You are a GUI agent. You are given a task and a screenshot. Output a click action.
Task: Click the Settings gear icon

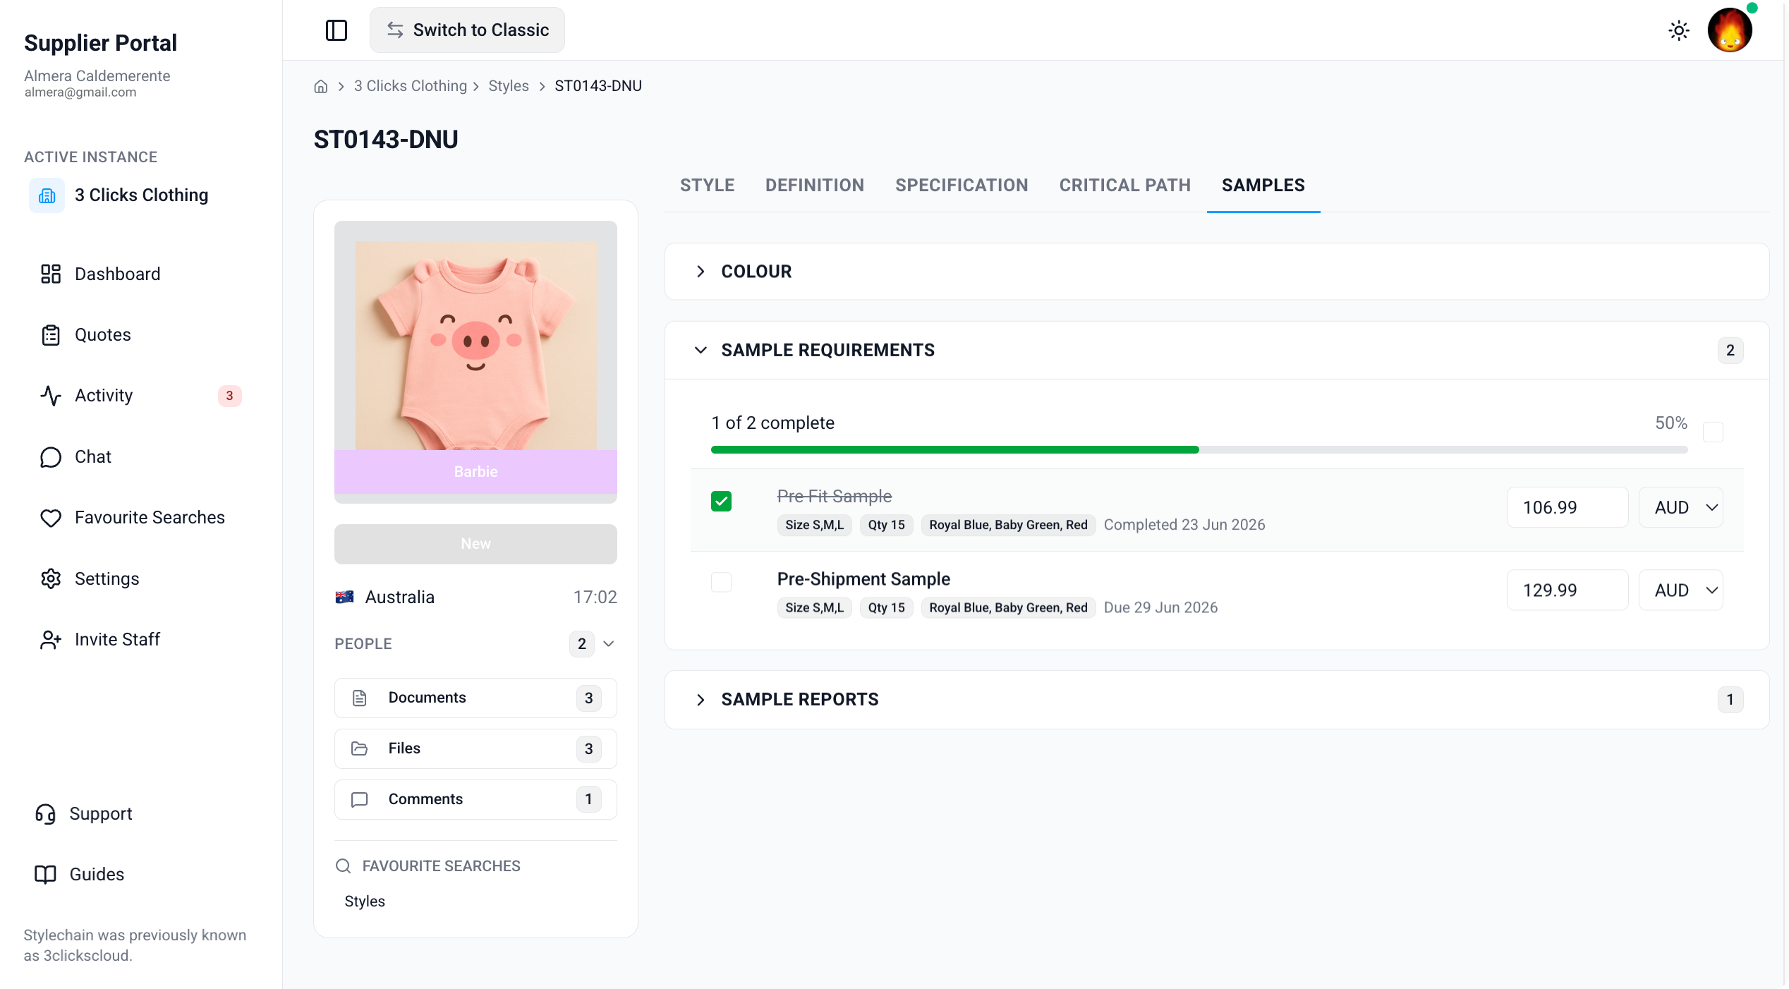pos(51,578)
